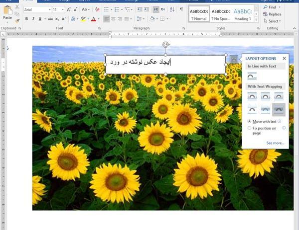Increase the paragraph indent
The width and height of the screenshot is (299, 230).
147,9
